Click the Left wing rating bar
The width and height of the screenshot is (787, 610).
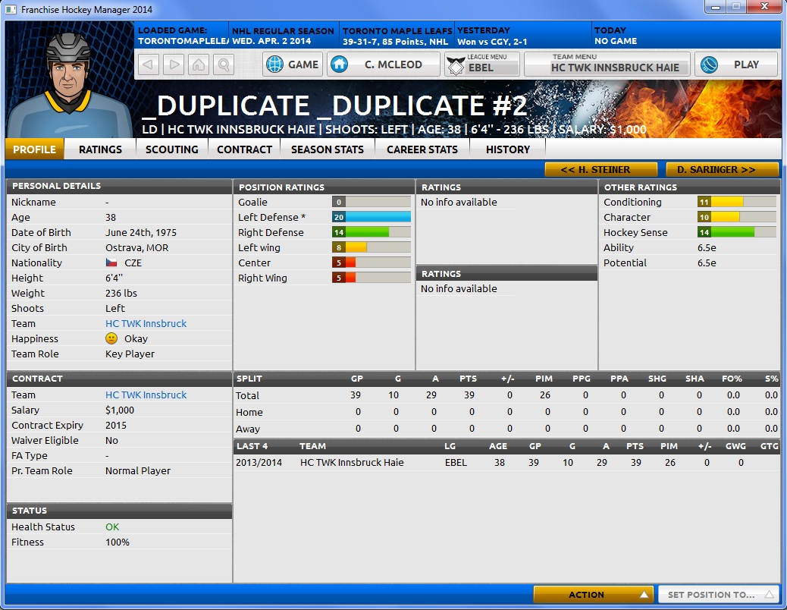pyautogui.click(x=372, y=247)
